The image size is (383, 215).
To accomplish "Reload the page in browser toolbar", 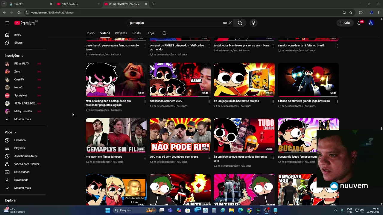I will (19, 13).
